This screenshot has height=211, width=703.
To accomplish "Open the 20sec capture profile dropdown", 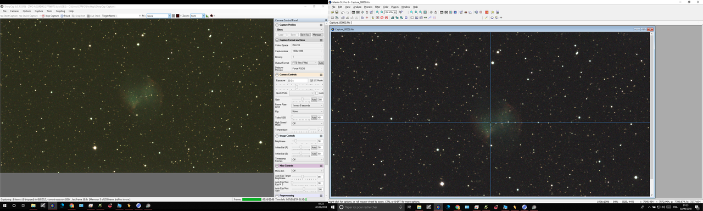I will click(299, 30).
